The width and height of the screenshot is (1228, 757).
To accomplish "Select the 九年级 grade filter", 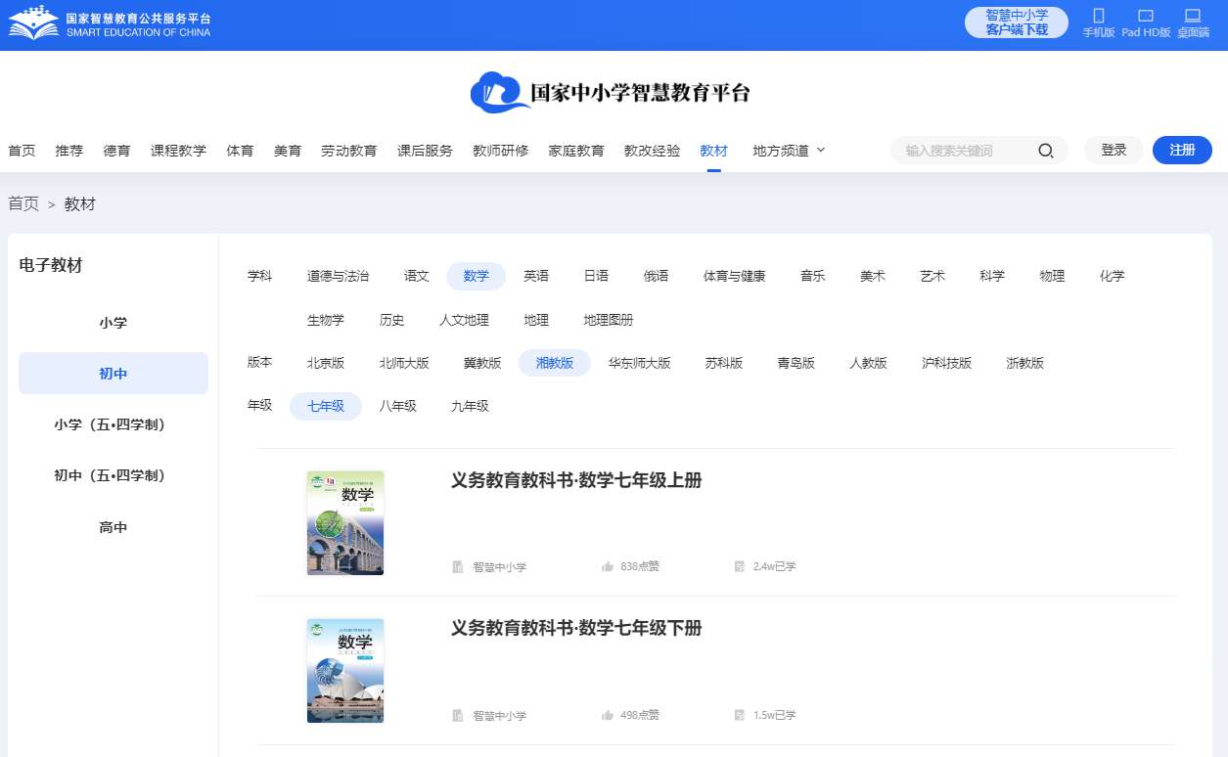I will [x=470, y=406].
